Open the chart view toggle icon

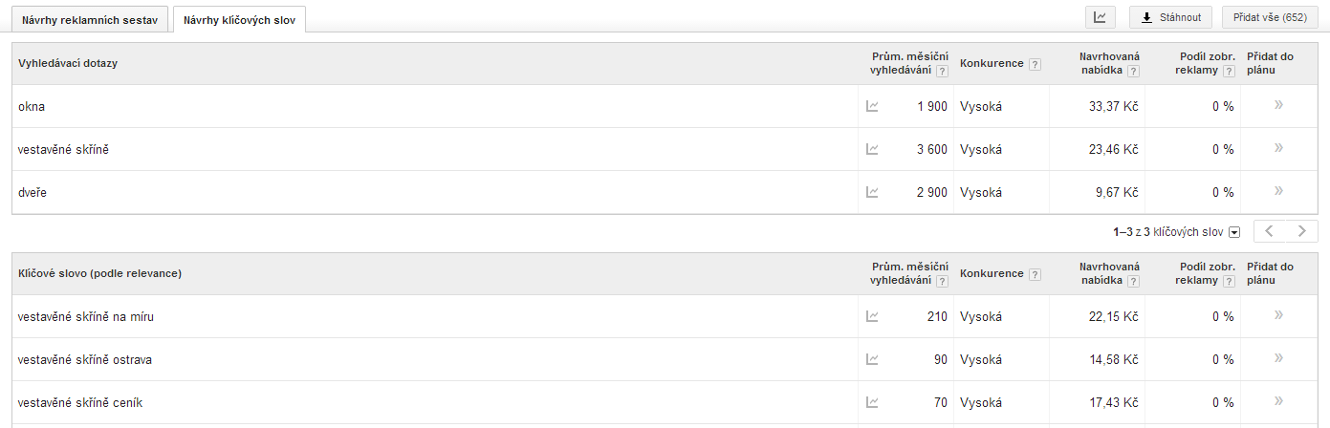click(1100, 17)
